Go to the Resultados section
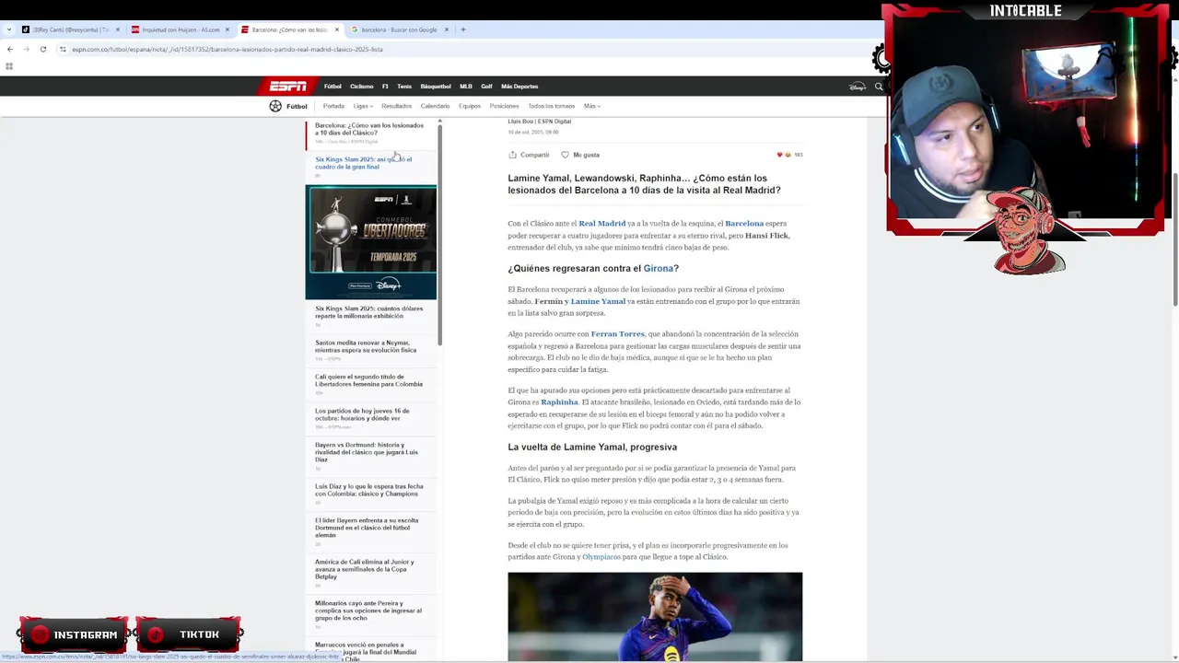The width and height of the screenshot is (1179, 663). pos(396,106)
